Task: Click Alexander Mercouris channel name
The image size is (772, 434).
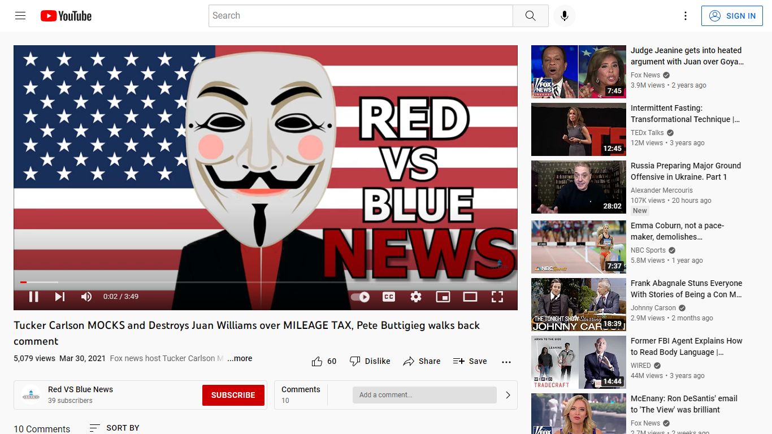Action: click(x=662, y=190)
